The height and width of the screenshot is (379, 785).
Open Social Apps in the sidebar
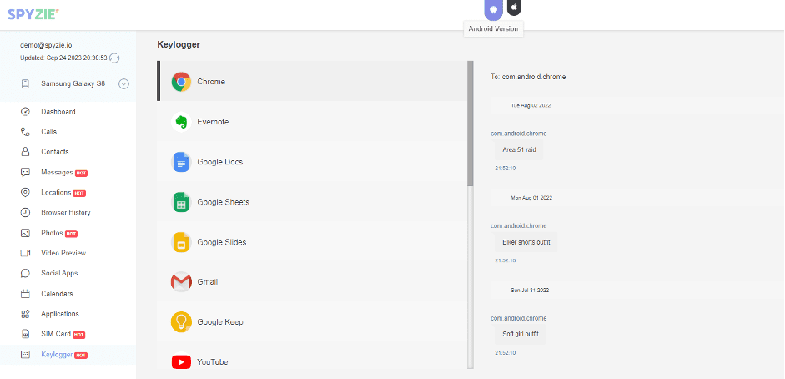pyautogui.click(x=59, y=273)
